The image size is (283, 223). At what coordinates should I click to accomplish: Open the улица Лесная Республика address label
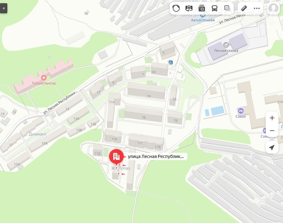tap(156, 156)
